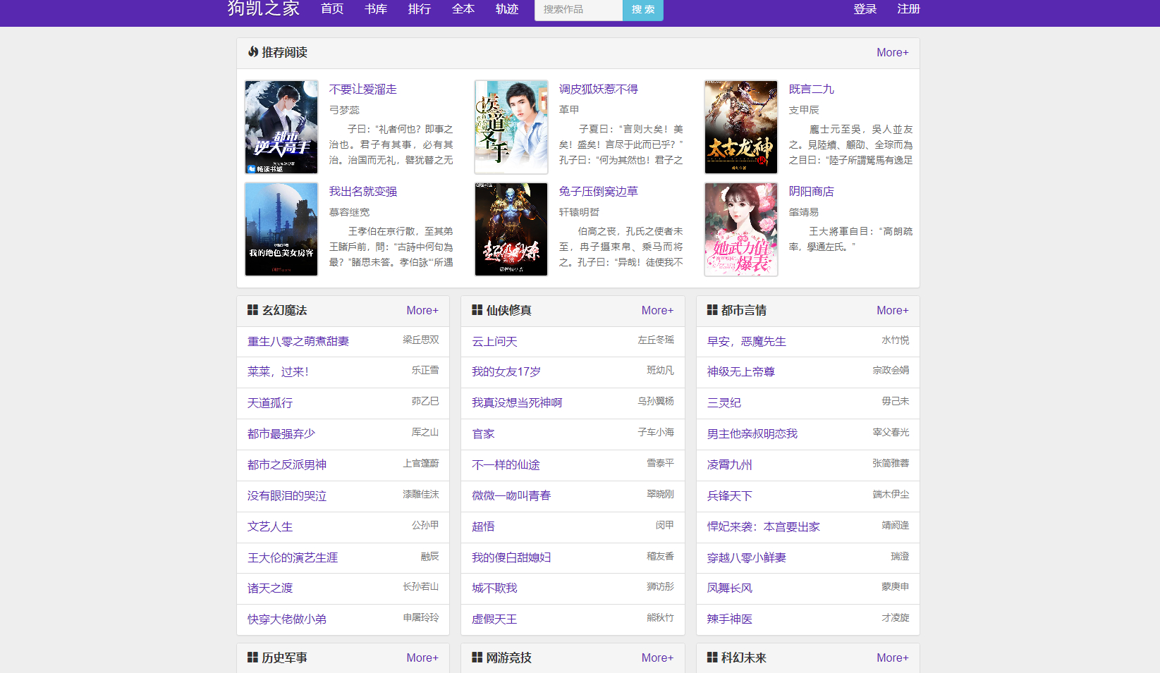Open the novel 都市之反派男神
1160x673 pixels.
point(287,465)
